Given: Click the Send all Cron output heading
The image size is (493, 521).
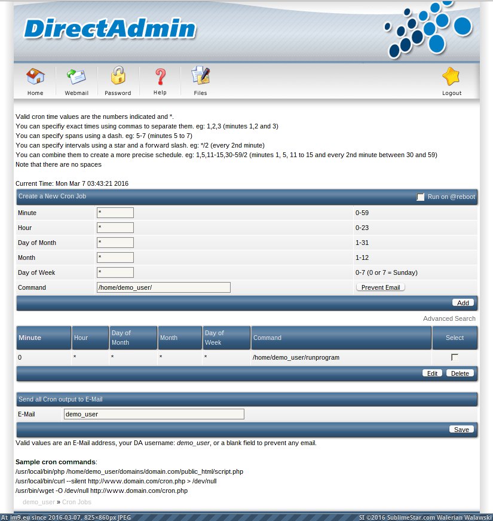Looking at the screenshot, I should (60, 399).
